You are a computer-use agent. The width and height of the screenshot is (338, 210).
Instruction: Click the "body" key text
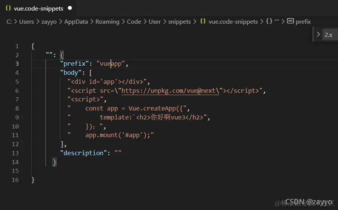coord(71,73)
